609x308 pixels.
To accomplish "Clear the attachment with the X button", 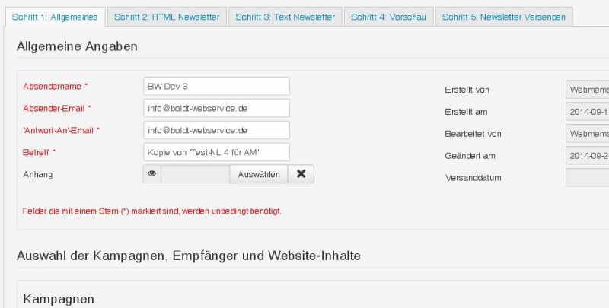I will (x=301, y=174).
